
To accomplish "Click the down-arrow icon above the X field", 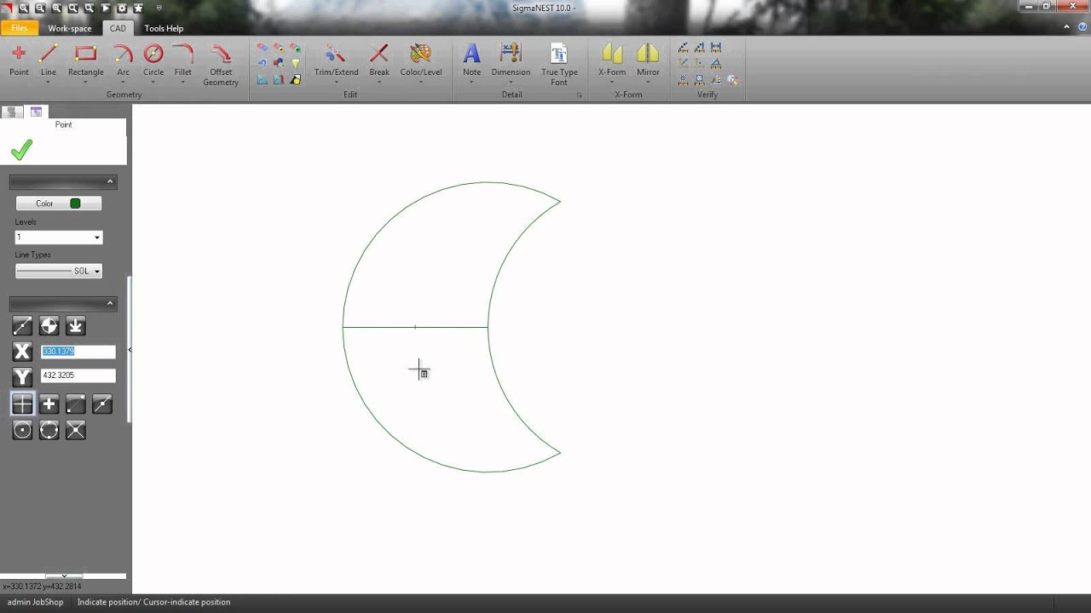I will [76, 326].
